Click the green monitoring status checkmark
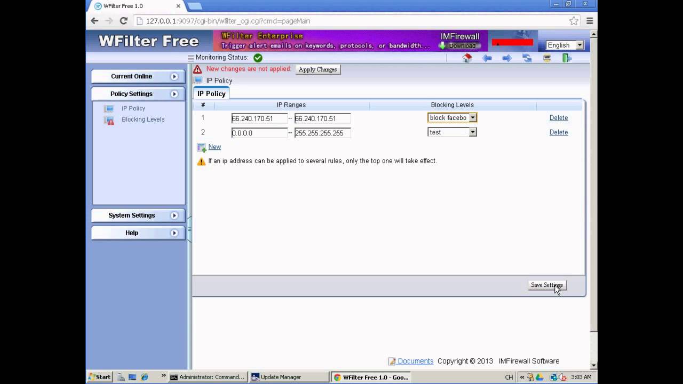This screenshot has height=384, width=683. point(258,58)
